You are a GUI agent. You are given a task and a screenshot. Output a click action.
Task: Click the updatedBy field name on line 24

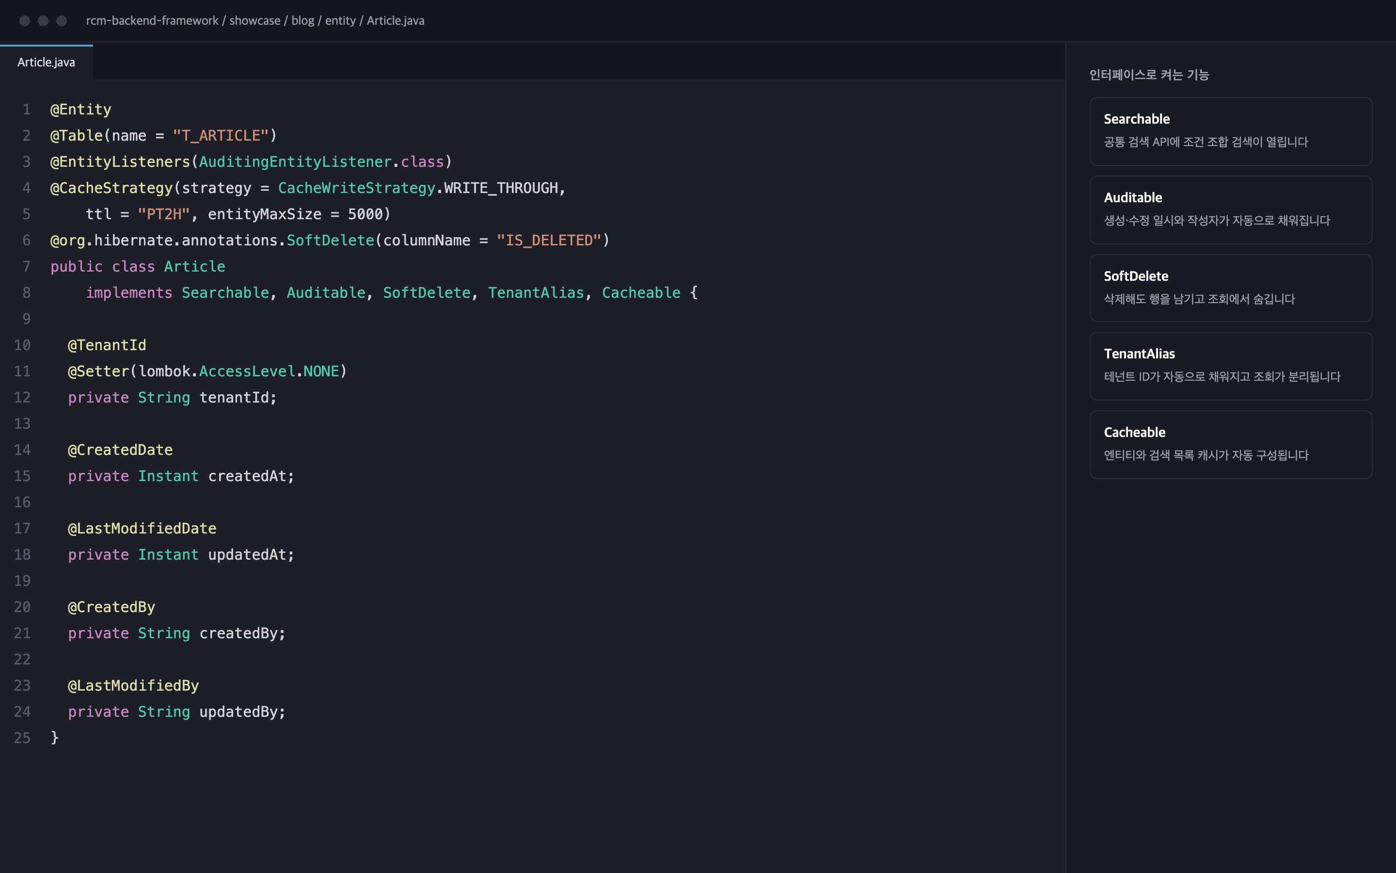238,712
